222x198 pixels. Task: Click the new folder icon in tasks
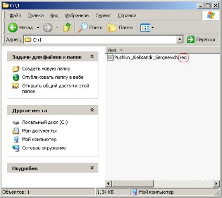coord(16,69)
